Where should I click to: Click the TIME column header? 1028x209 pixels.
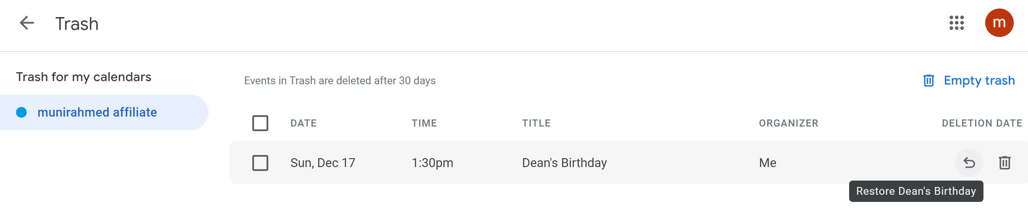pyautogui.click(x=424, y=123)
